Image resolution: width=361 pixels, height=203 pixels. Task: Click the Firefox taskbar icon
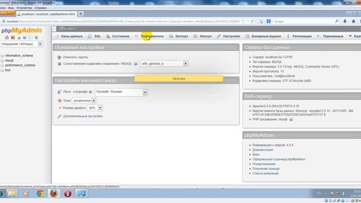[x=54, y=193]
